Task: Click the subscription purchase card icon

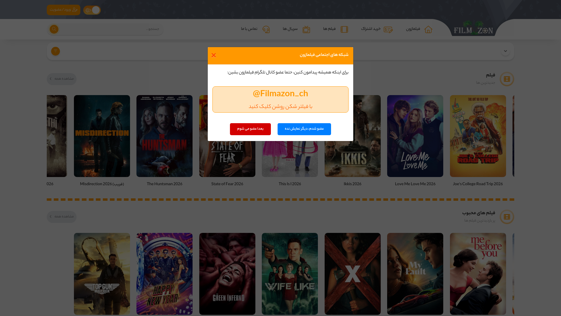Action: coord(388,30)
